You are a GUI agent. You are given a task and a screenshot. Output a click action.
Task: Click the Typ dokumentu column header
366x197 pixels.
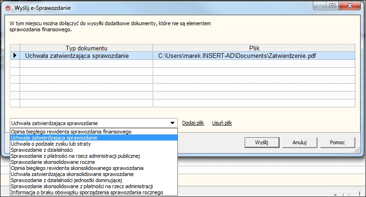[x=86, y=48]
